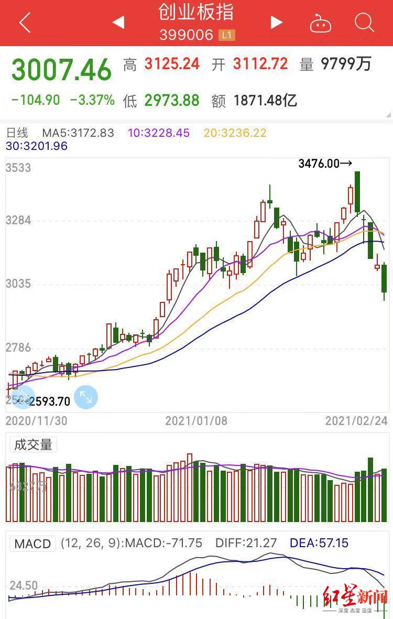Tap the current price 3007.46
This screenshot has width=393, height=619.
[x=61, y=70]
